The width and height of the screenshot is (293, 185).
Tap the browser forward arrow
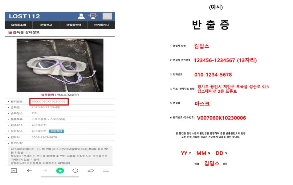45,171
